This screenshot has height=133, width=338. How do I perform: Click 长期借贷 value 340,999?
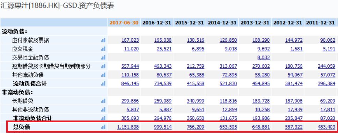(196, 101)
